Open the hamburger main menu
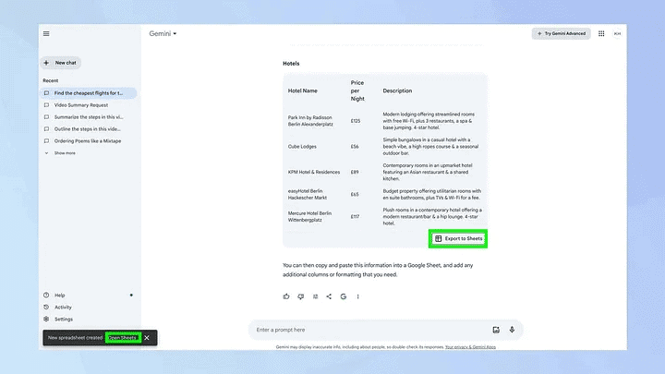The height and width of the screenshot is (374, 665). [46, 34]
